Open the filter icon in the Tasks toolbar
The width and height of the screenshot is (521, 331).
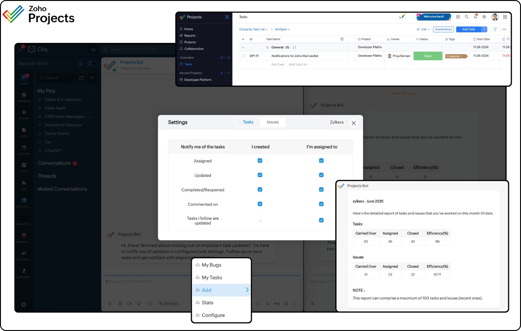(x=495, y=29)
